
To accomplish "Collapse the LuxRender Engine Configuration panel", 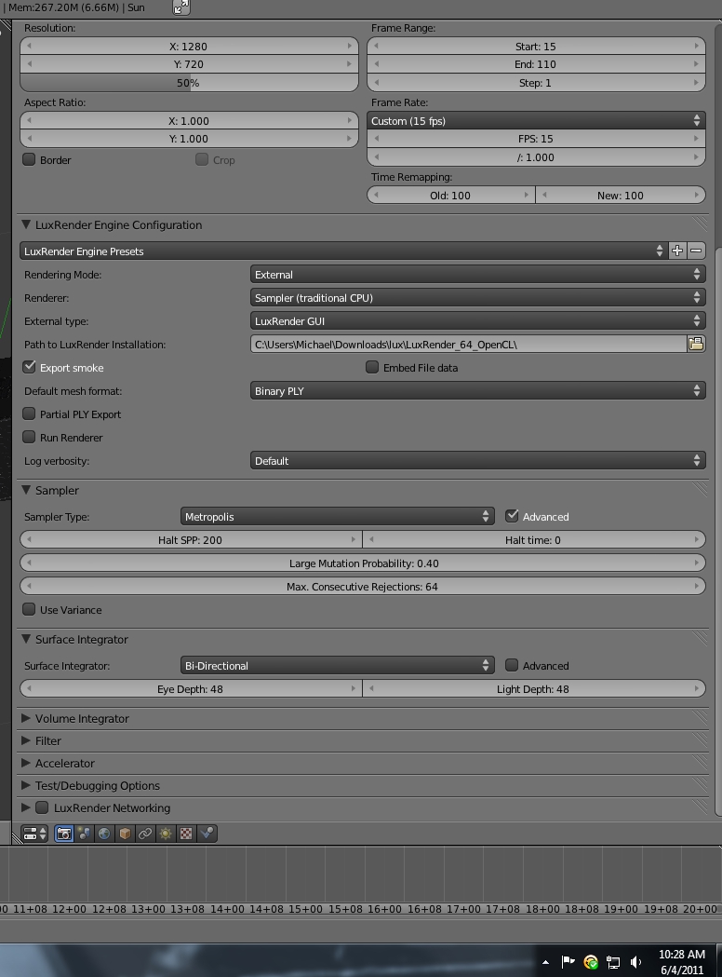I will [x=26, y=224].
